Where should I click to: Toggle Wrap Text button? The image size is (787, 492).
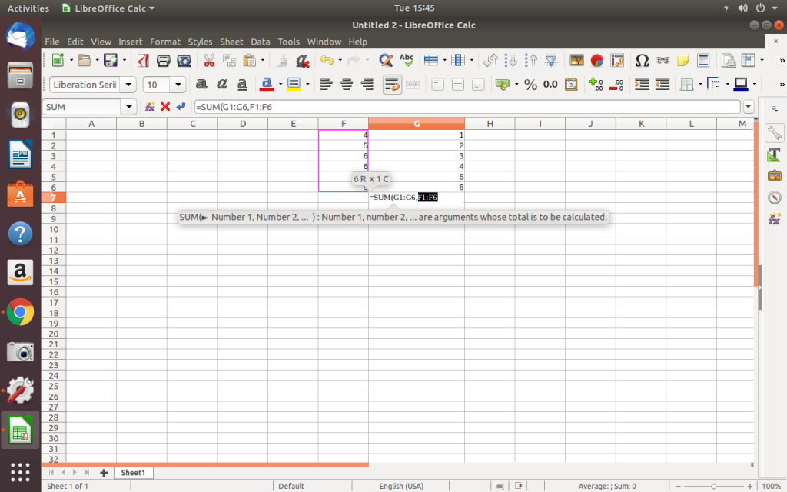click(392, 85)
